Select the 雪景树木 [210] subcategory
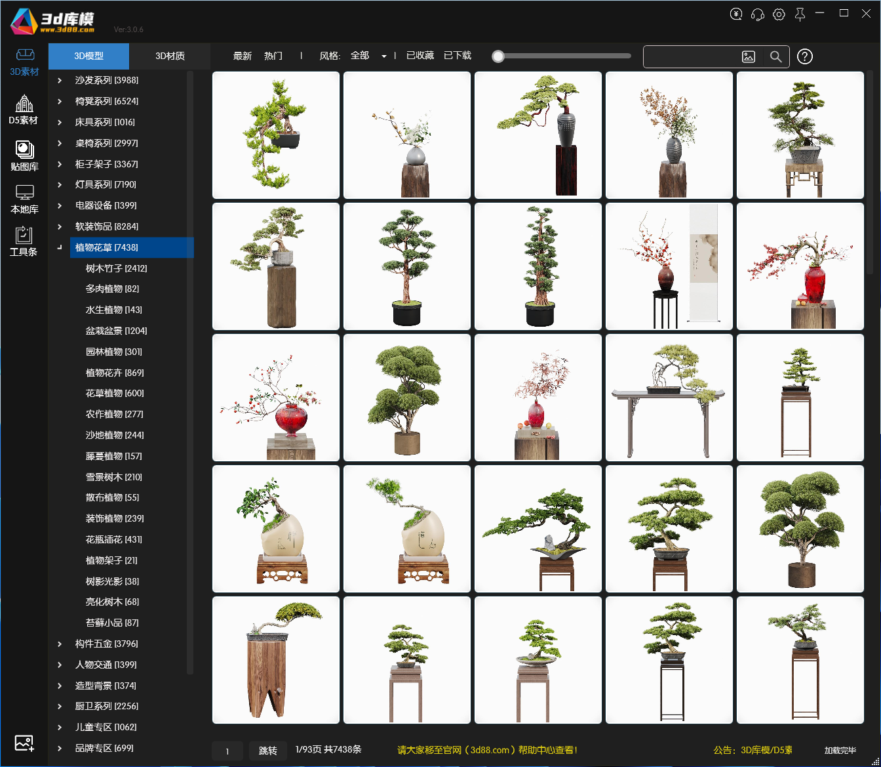Screen dimensions: 881x767 click(113, 477)
